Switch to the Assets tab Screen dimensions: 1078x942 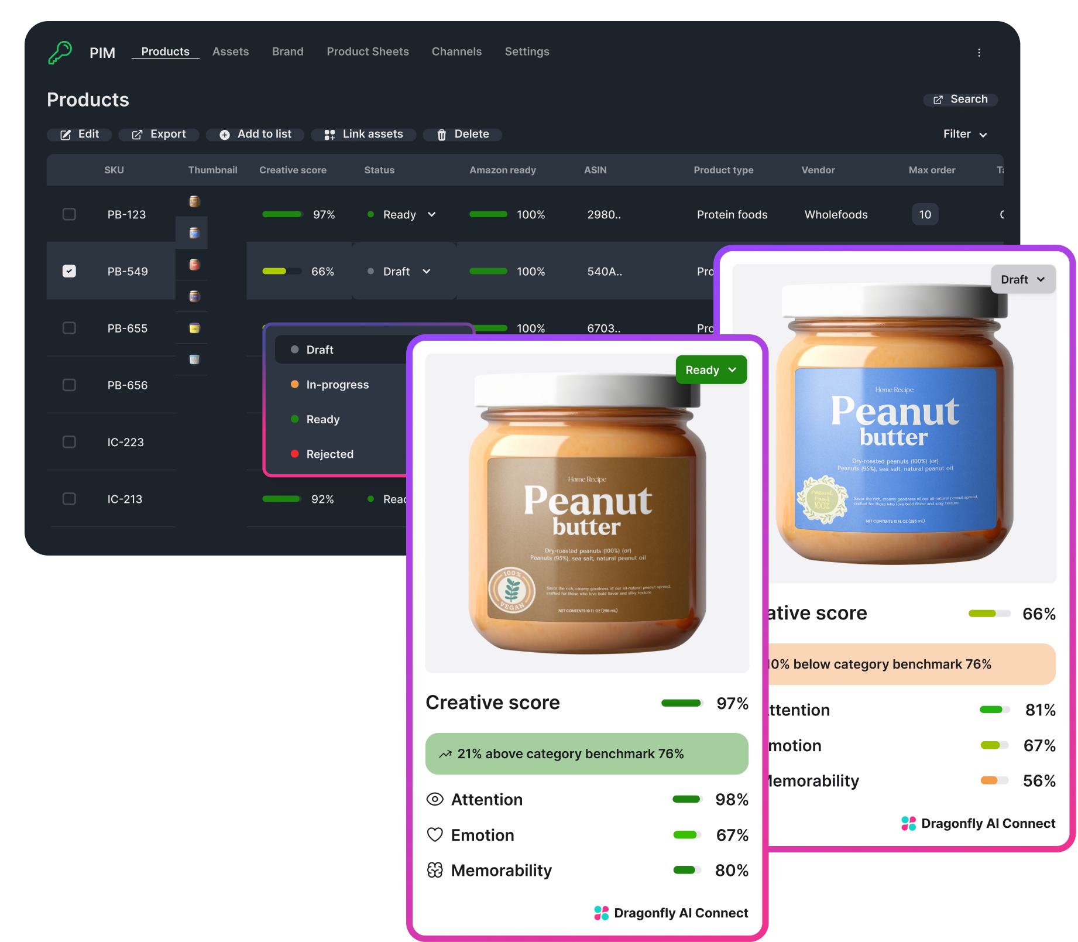point(231,52)
